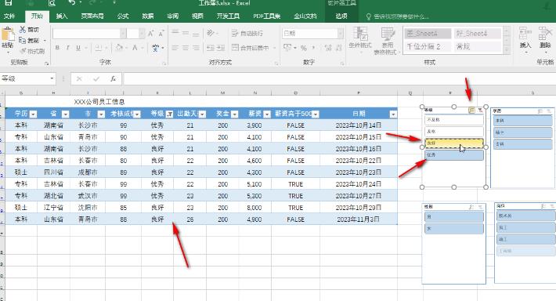Click the Merge and Center button
Screen dimensions: 556x301
pos(251,47)
